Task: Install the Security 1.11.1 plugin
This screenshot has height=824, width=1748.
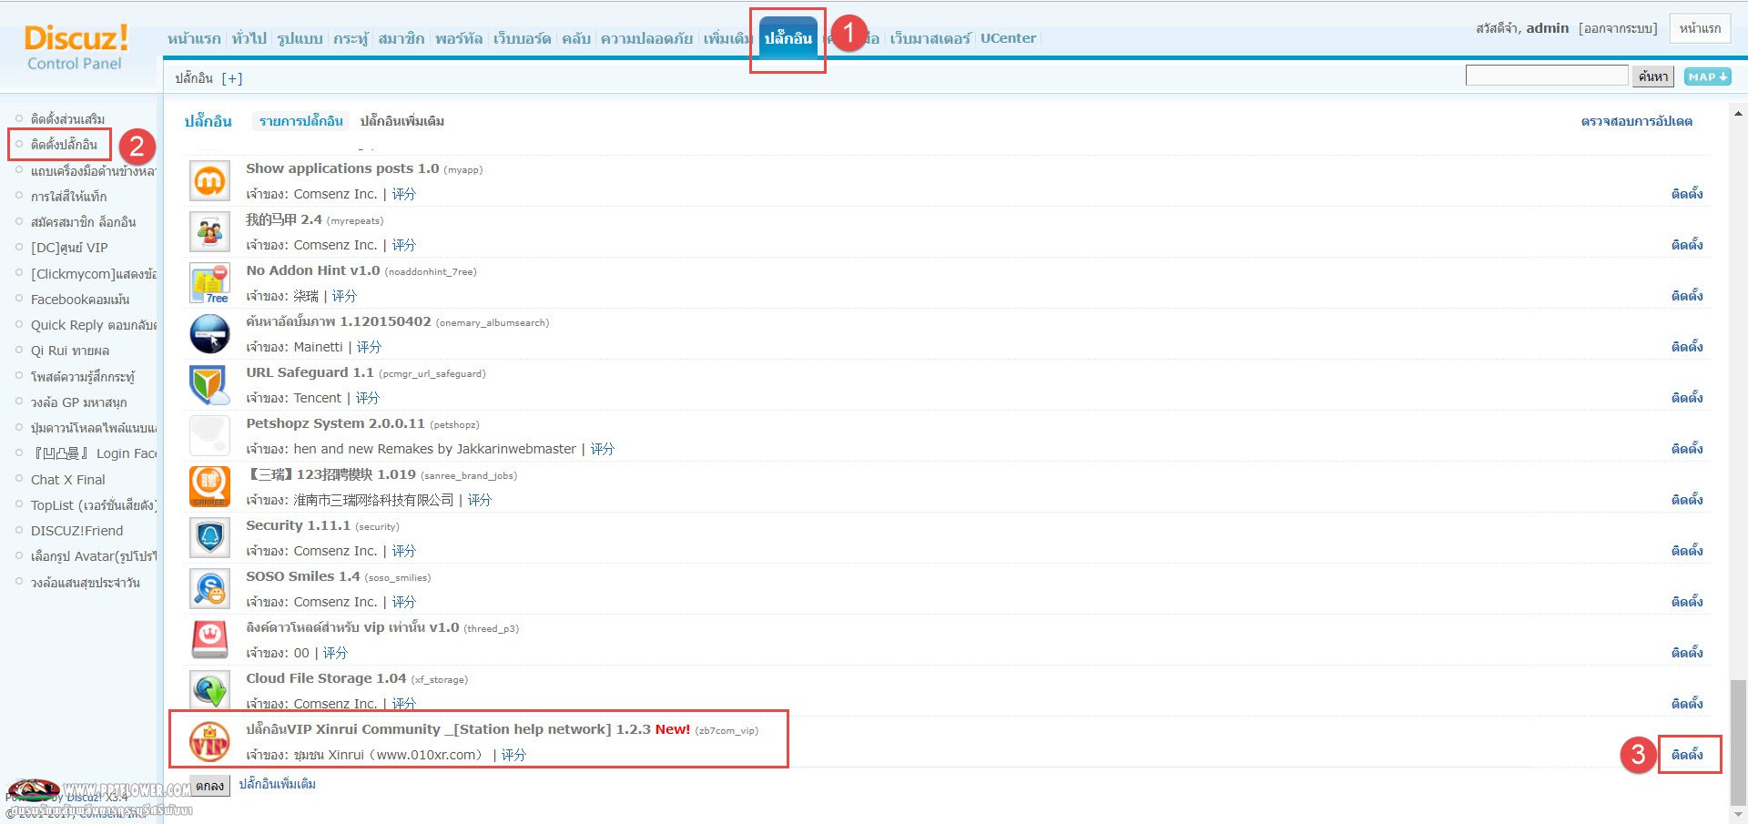Action: pos(1686,551)
